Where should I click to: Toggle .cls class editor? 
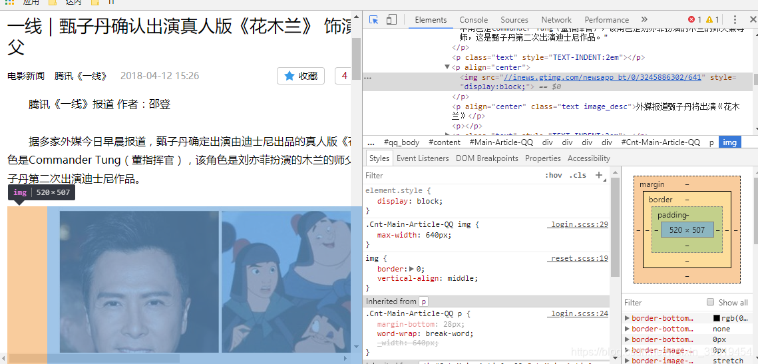[578, 175]
